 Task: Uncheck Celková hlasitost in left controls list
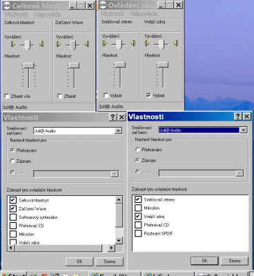tap(13, 200)
